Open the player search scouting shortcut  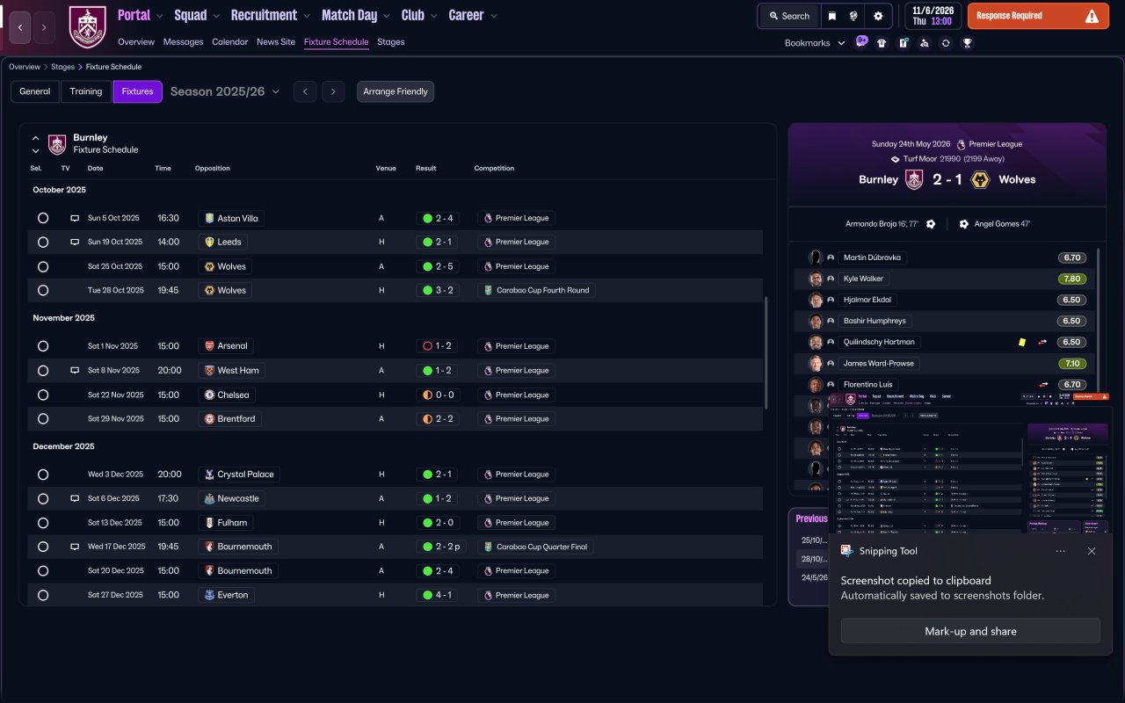point(924,43)
